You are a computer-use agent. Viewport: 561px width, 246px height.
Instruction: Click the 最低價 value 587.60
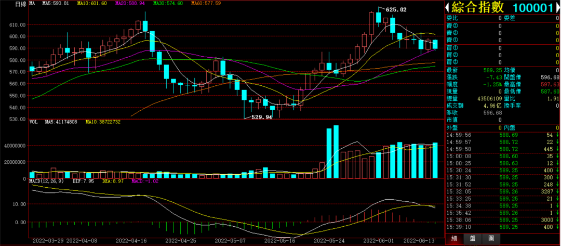(x=551, y=92)
